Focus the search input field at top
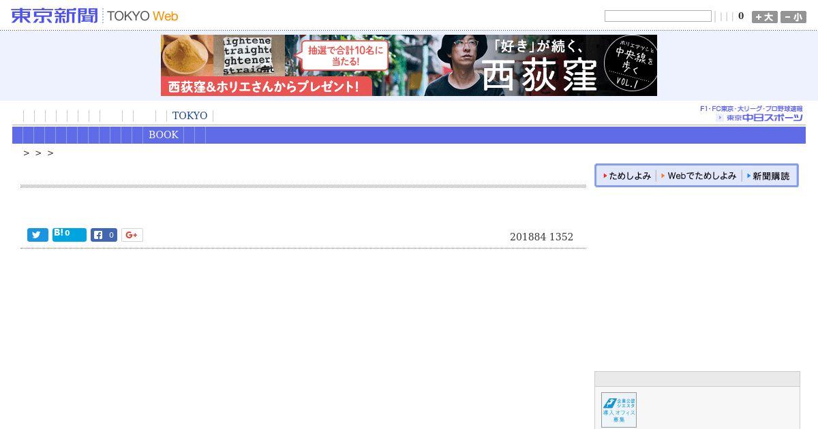This screenshot has width=818, height=429. pyautogui.click(x=658, y=16)
